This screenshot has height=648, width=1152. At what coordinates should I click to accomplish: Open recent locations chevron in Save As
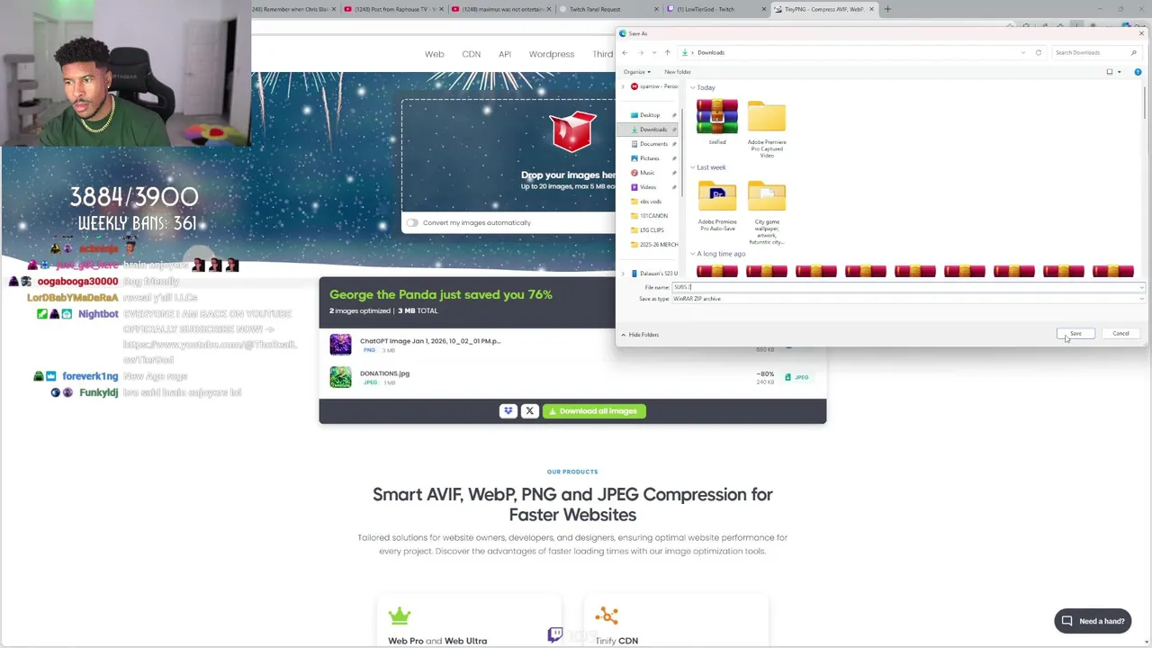point(653,52)
